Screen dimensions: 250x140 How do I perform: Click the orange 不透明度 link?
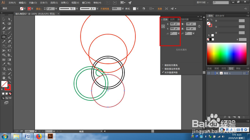[x=105, y=9]
